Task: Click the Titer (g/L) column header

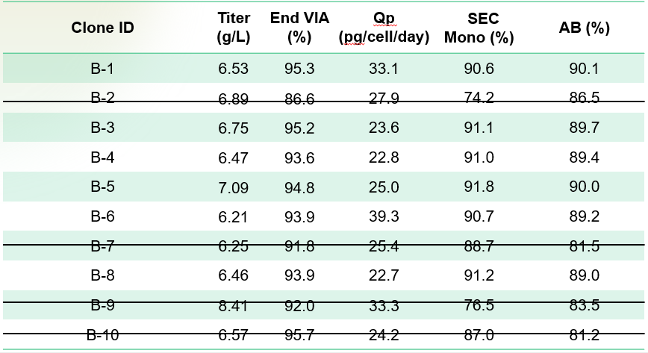Action: (233, 28)
